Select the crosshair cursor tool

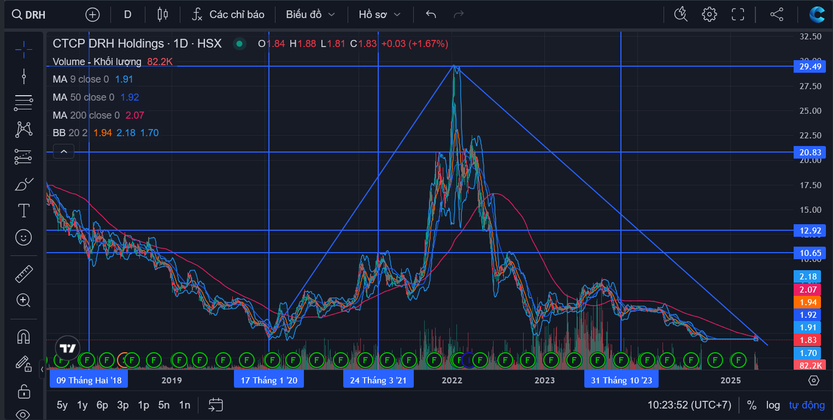click(24, 49)
